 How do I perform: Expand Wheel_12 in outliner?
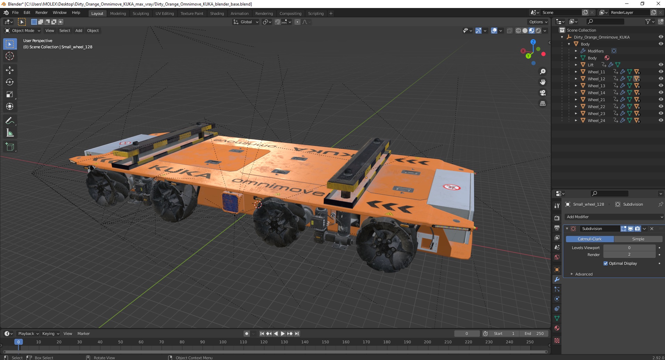click(576, 79)
